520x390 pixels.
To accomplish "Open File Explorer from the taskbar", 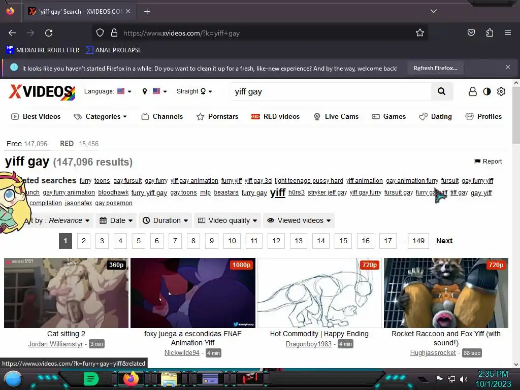I will (x=169, y=379).
